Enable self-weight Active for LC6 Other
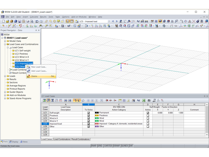Image resolution: width=209 pixels, height=157 pixels. [148, 126]
